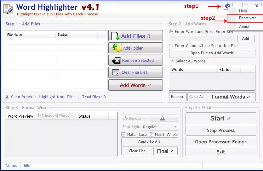Click the Clear All button
The image size is (263, 171).
pyautogui.click(x=197, y=97)
